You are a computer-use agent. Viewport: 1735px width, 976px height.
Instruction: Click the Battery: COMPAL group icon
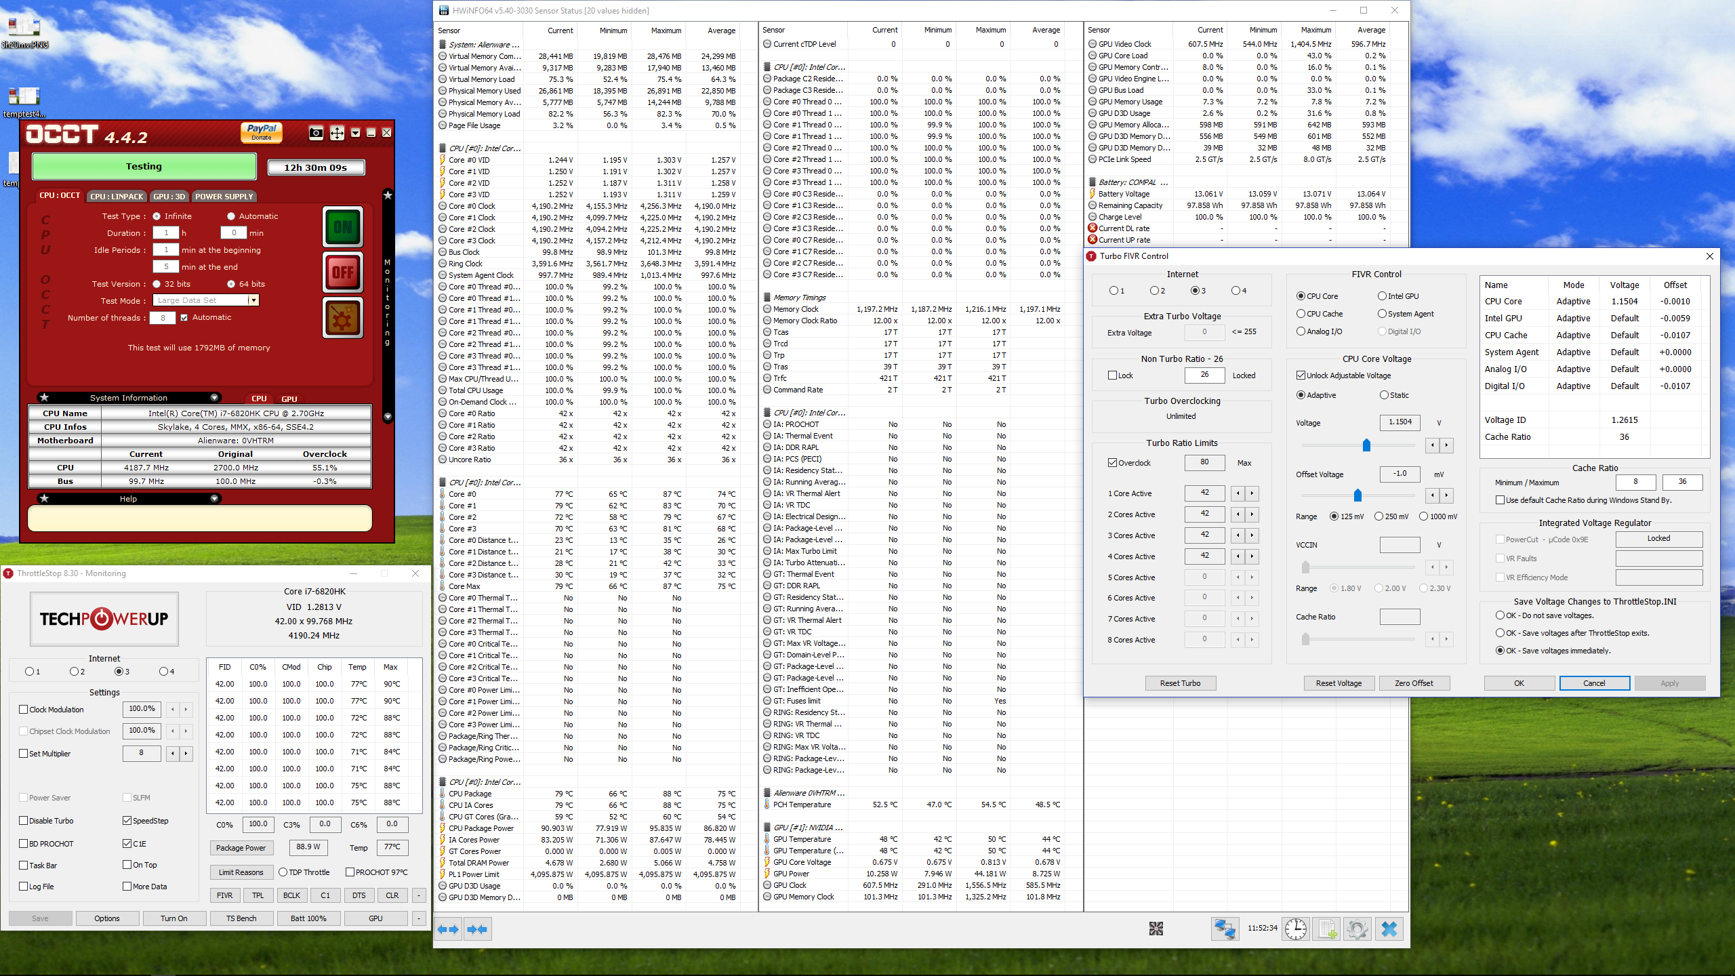1093,182
